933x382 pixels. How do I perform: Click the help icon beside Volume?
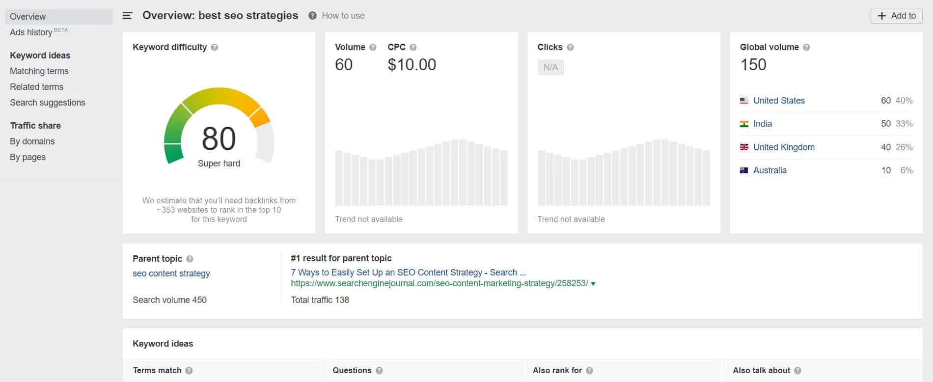coord(373,48)
